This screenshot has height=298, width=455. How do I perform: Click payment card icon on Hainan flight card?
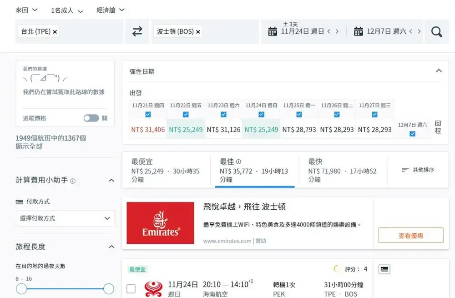[x=384, y=269]
